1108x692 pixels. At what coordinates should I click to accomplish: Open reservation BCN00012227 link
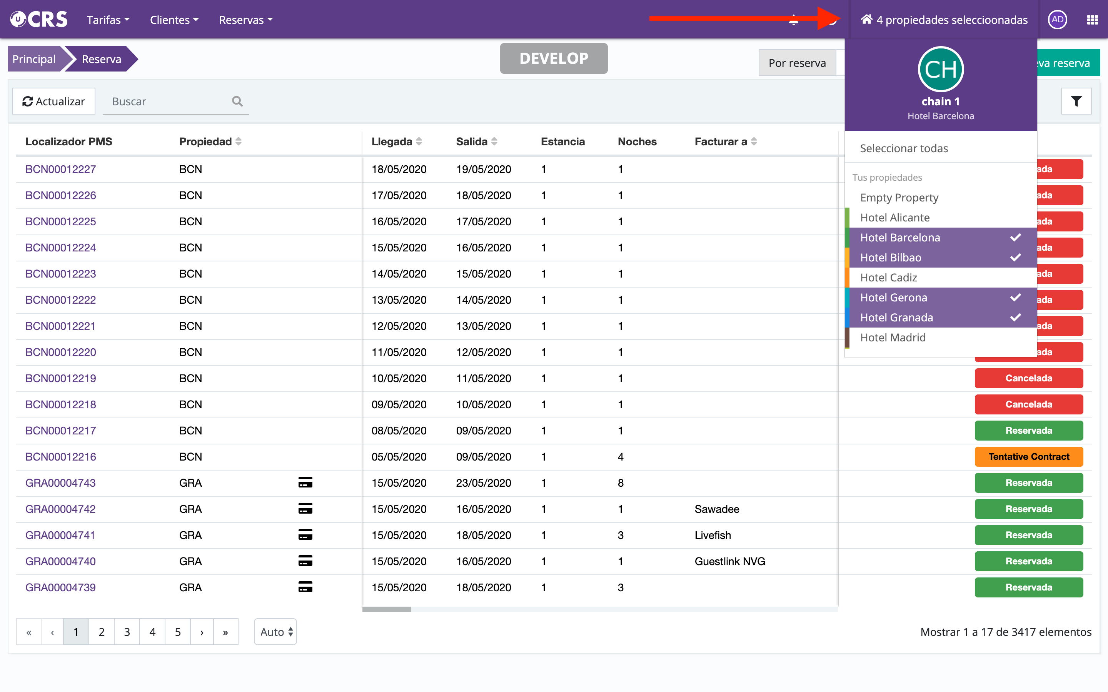click(60, 169)
